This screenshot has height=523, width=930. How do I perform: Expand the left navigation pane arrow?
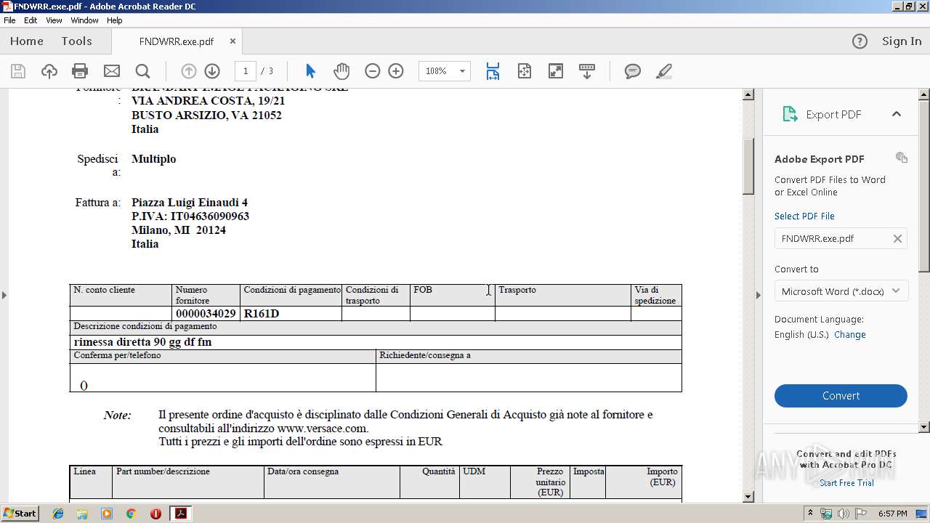(x=4, y=295)
